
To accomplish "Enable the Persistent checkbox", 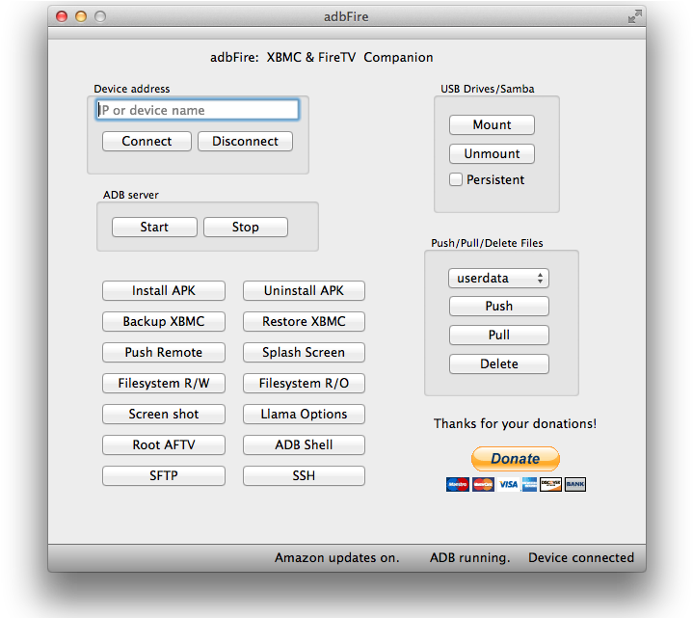I will coord(456,179).
